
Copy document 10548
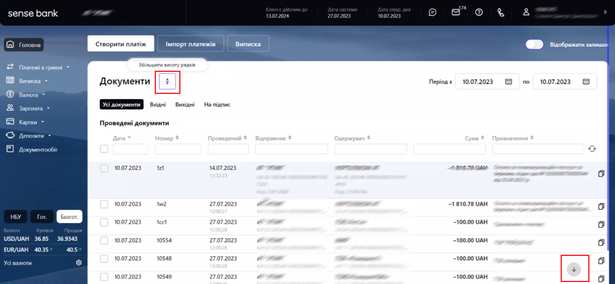tap(602, 261)
